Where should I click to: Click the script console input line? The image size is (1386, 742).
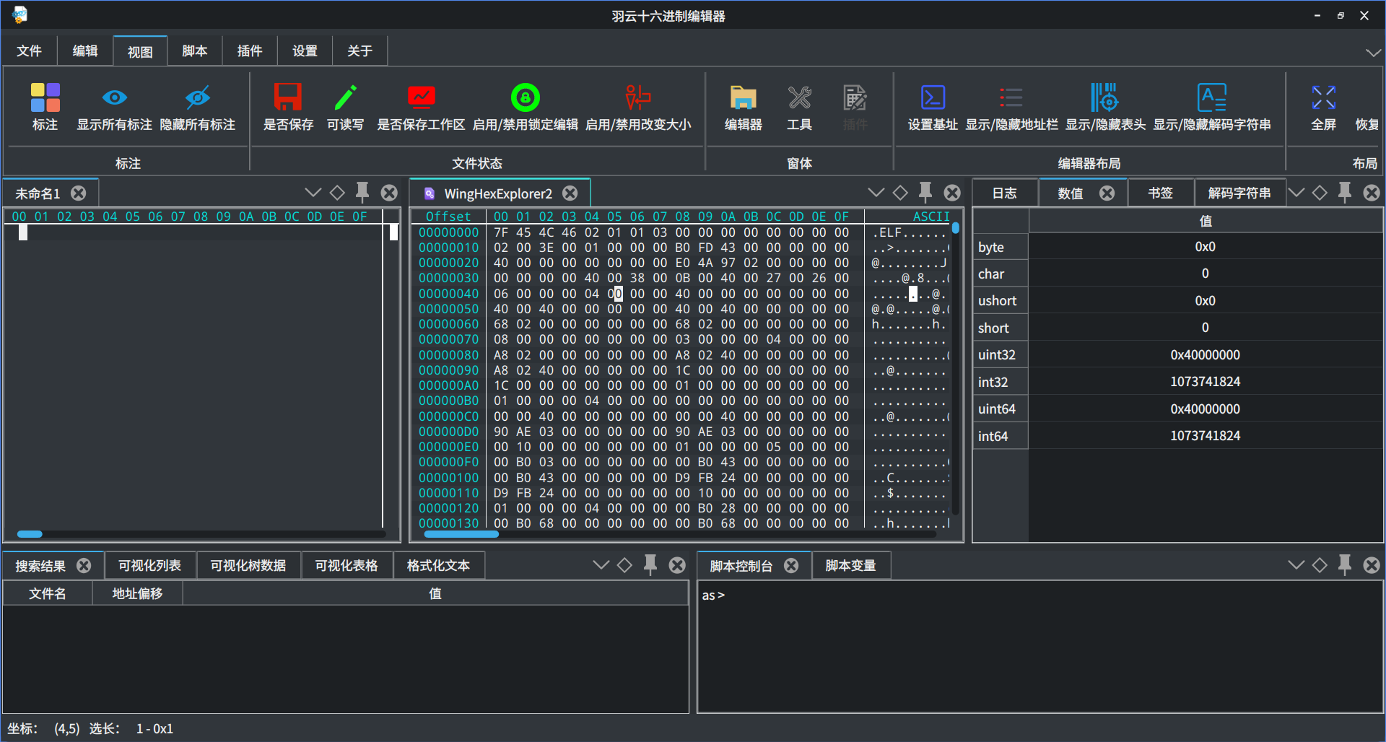pos(1039,595)
